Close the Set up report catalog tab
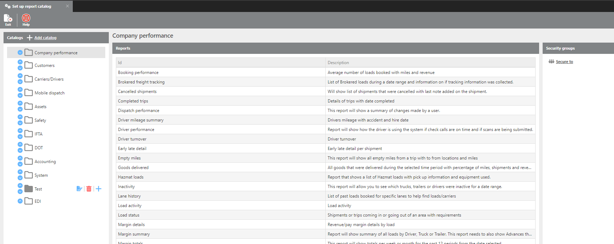 [67, 6]
